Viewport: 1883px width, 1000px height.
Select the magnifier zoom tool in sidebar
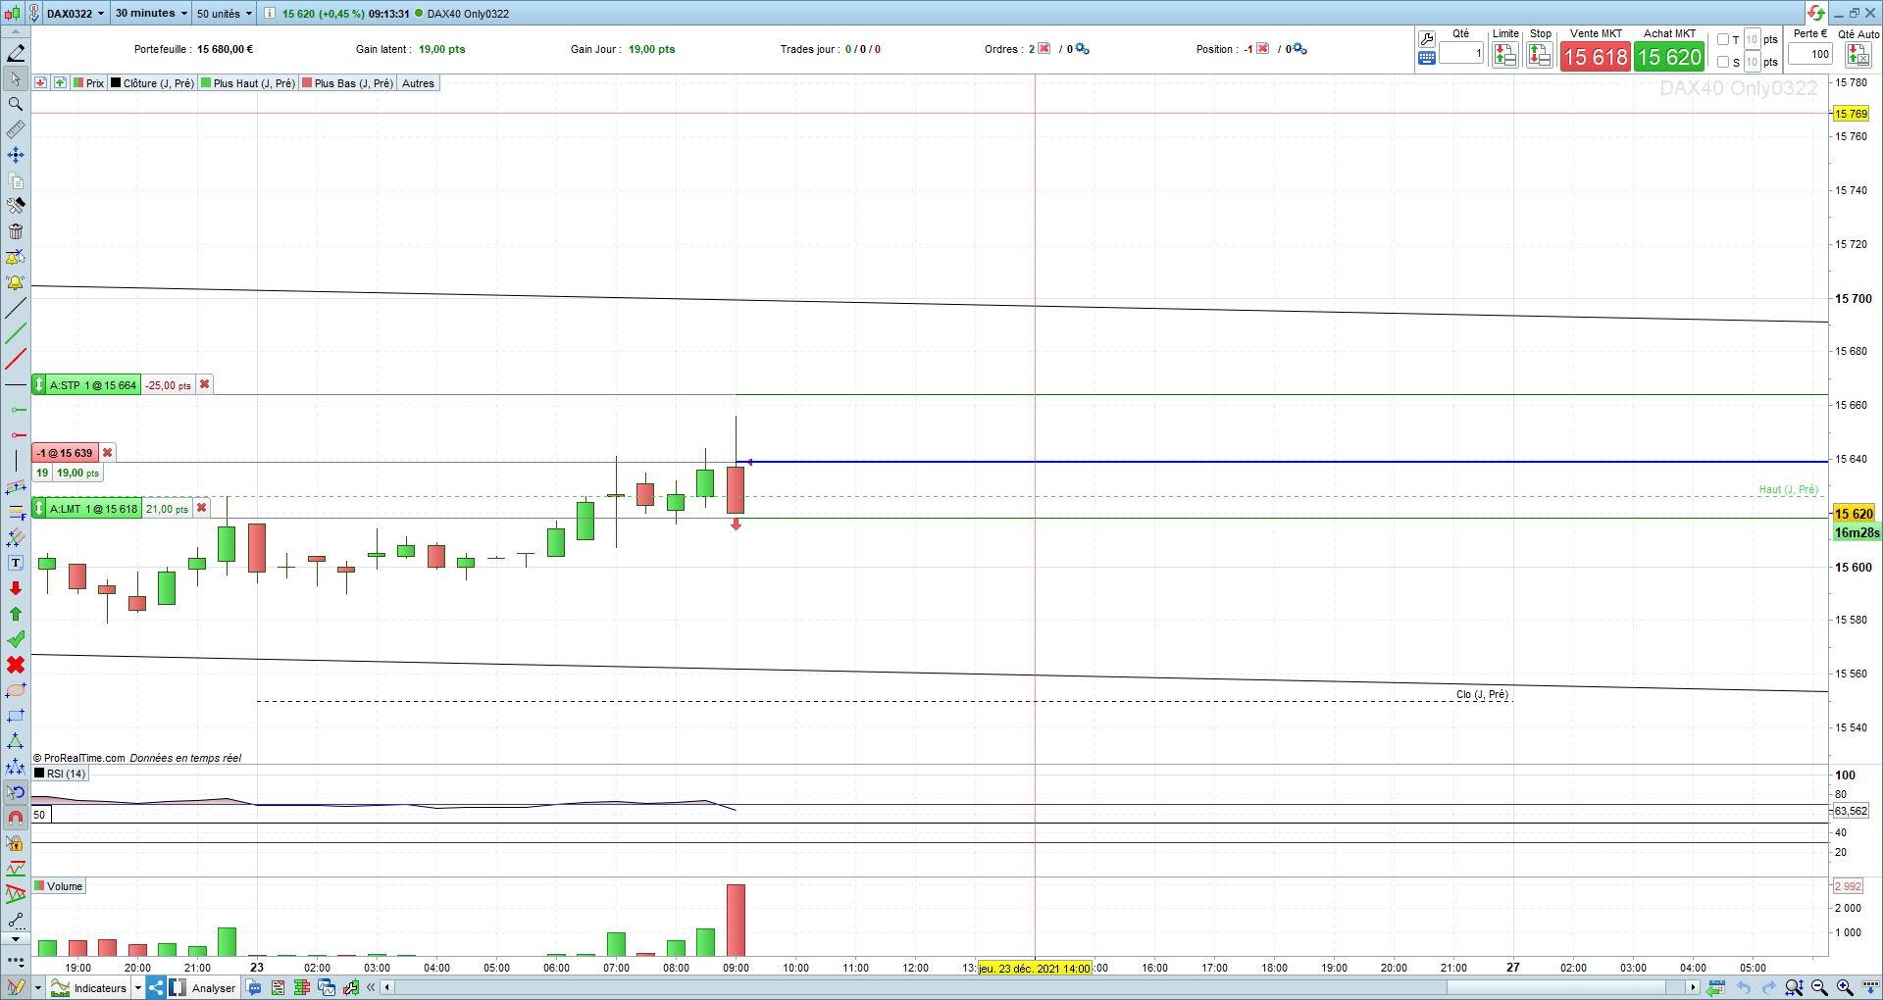coord(16,104)
